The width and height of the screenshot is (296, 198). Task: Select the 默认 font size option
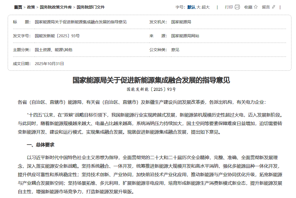pyautogui.click(x=191, y=7)
